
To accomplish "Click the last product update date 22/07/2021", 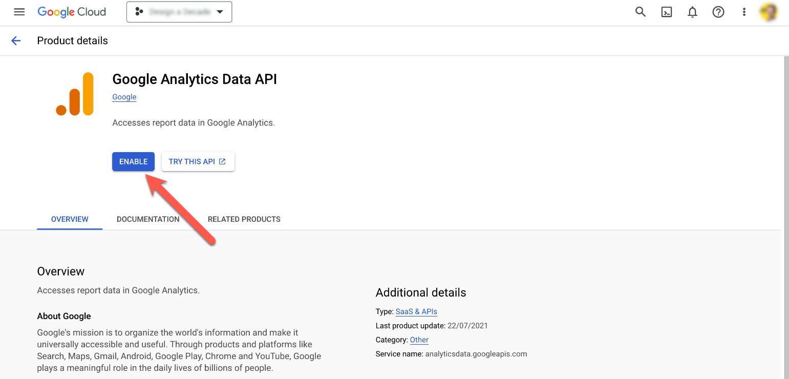I will pos(467,326).
